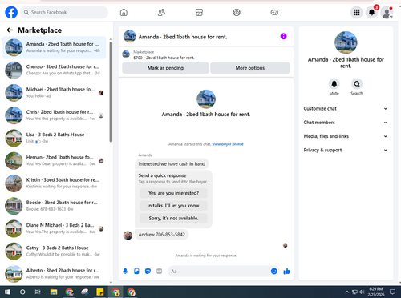Send a thumbs-up like
This screenshot has width=401, height=298.
(286, 272)
